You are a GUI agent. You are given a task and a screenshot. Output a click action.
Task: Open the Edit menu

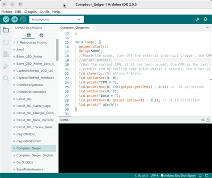coord(18,12)
